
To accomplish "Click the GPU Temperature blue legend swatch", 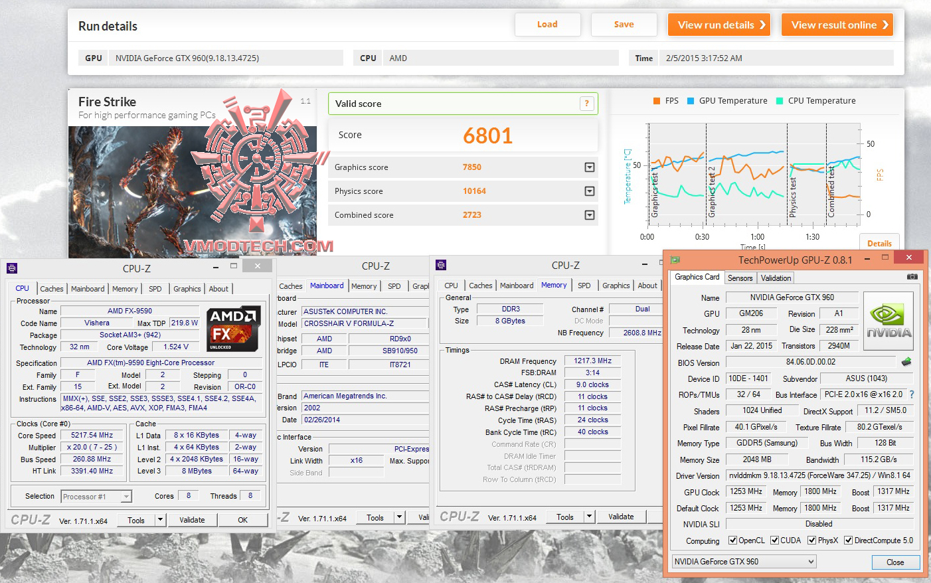I will [691, 101].
